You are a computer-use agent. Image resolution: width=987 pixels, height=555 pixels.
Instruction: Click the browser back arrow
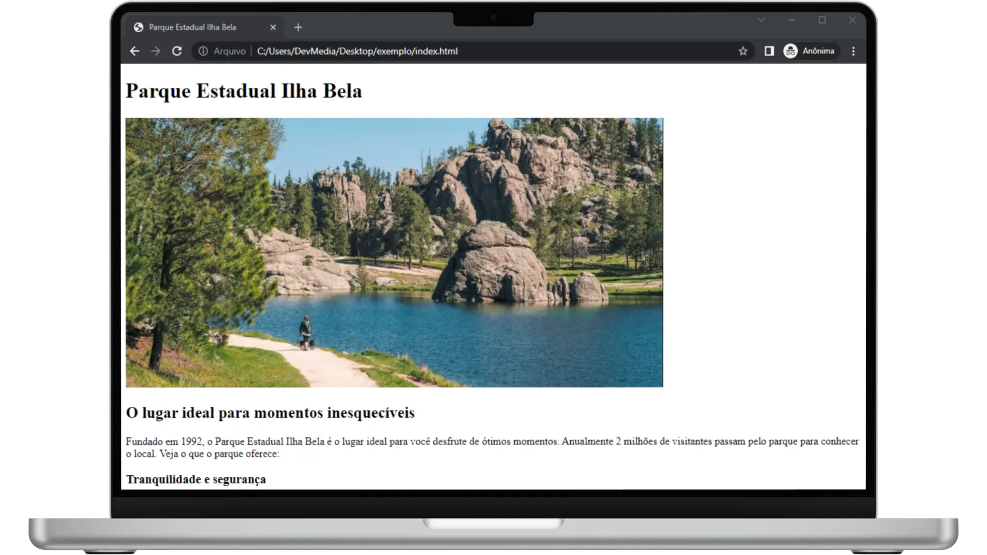[x=134, y=51]
